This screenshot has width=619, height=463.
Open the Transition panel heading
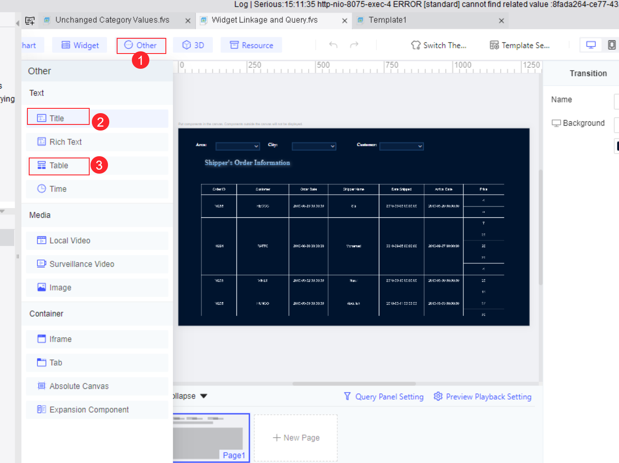pos(588,74)
